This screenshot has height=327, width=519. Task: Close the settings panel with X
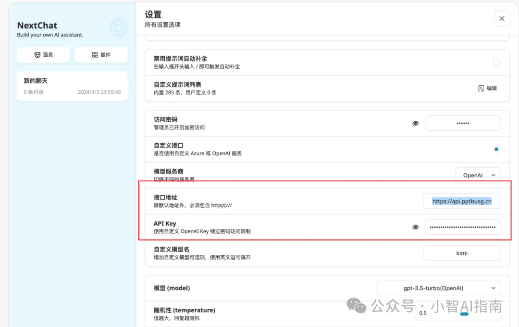(x=502, y=19)
